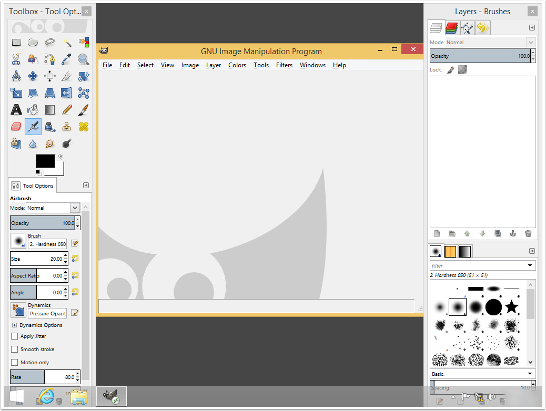Switch to the Gradients tab
This screenshot has height=411, width=546.
[x=465, y=251]
